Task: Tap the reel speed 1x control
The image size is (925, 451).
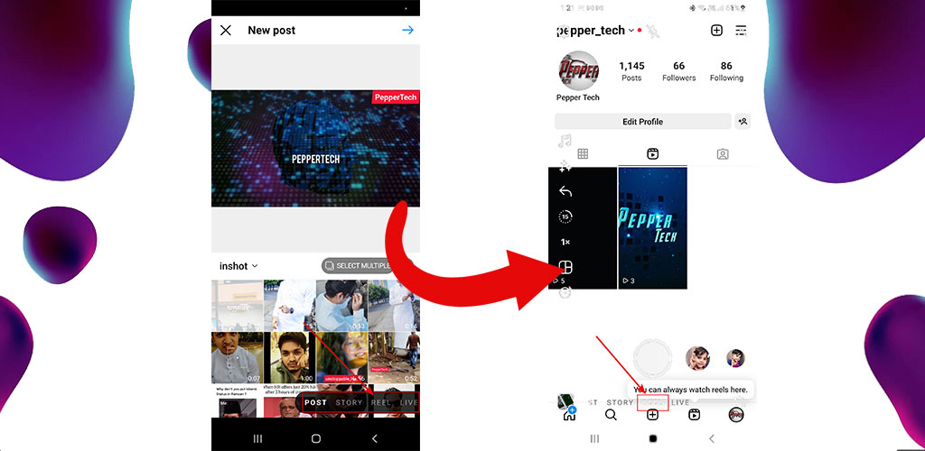Action: (565, 242)
